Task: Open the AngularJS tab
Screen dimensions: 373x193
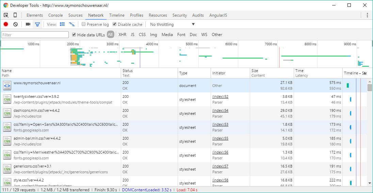Action: pos(218,15)
